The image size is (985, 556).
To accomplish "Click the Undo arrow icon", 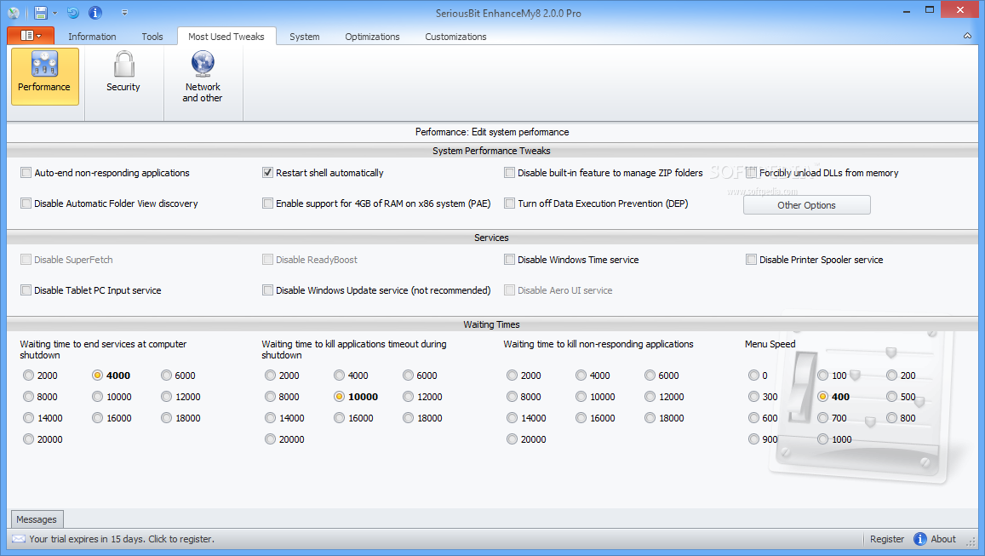I will tap(73, 13).
